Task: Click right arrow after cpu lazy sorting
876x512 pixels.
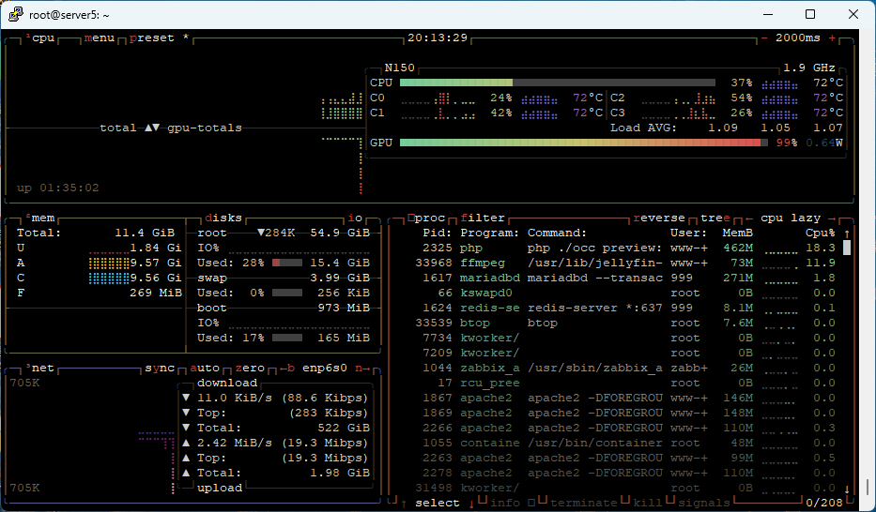Action: pos(840,218)
